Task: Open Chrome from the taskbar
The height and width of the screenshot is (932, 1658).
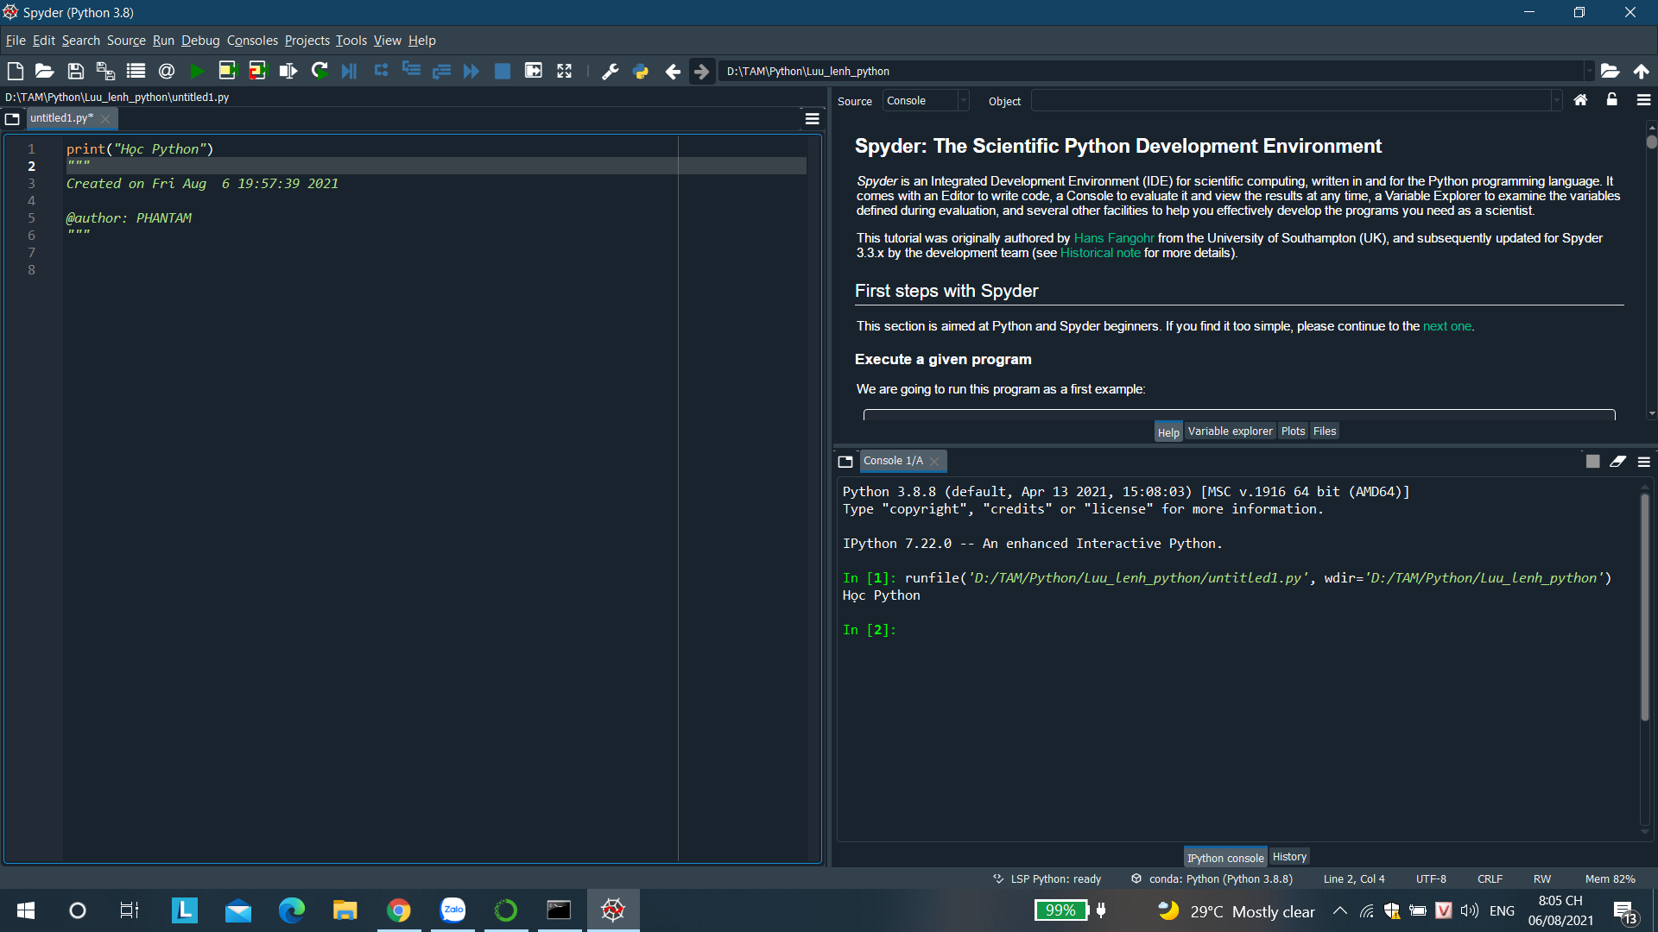Action: (398, 910)
